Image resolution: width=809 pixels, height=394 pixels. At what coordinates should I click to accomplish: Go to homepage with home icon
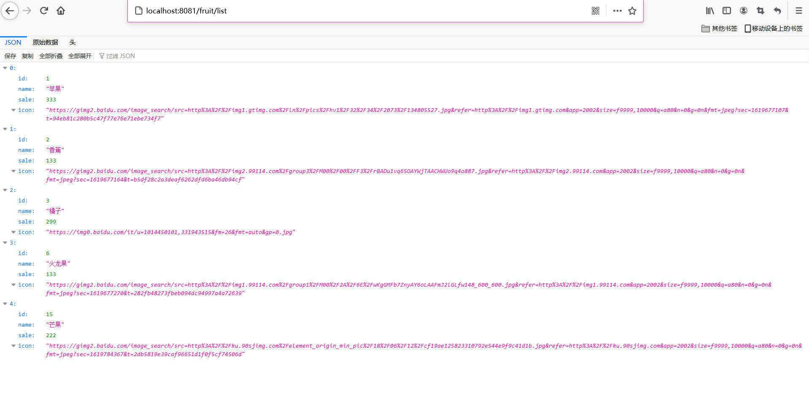pos(60,11)
